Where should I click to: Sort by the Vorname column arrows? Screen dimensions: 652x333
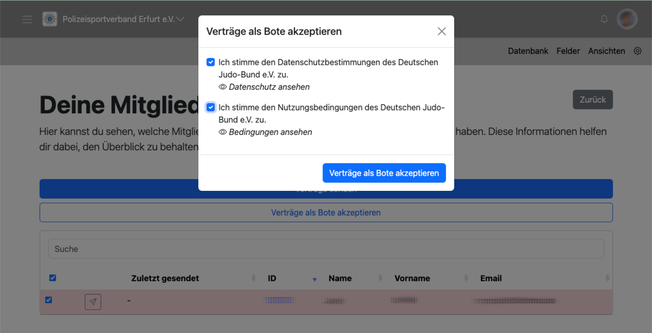pyautogui.click(x=466, y=278)
